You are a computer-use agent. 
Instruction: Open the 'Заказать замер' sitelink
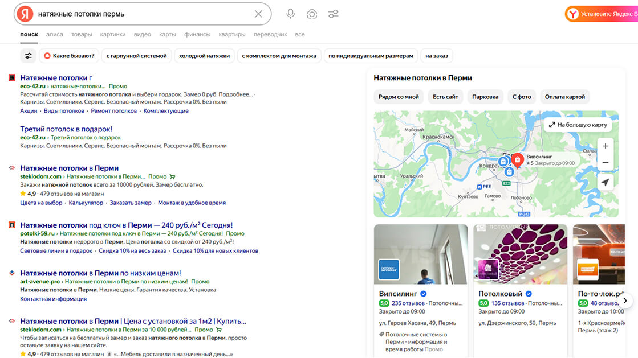(131, 203)
